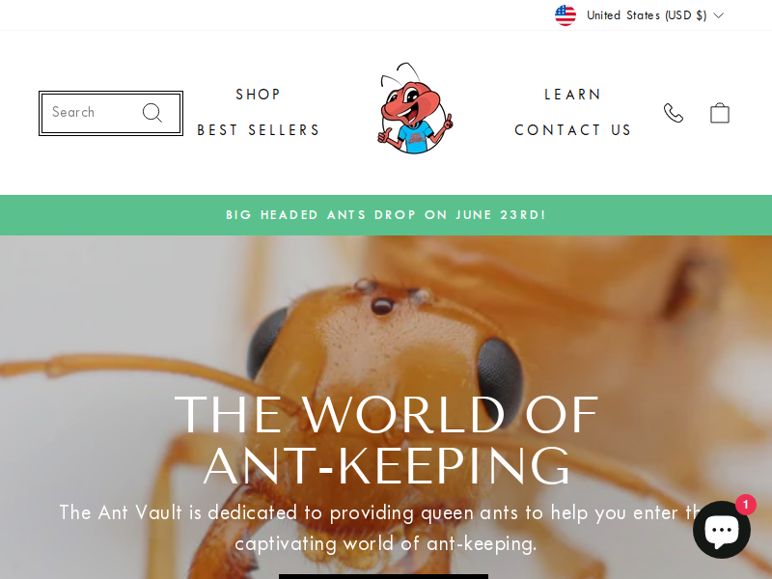Expand the country selector chevron arrow

(x=718, y=15)
